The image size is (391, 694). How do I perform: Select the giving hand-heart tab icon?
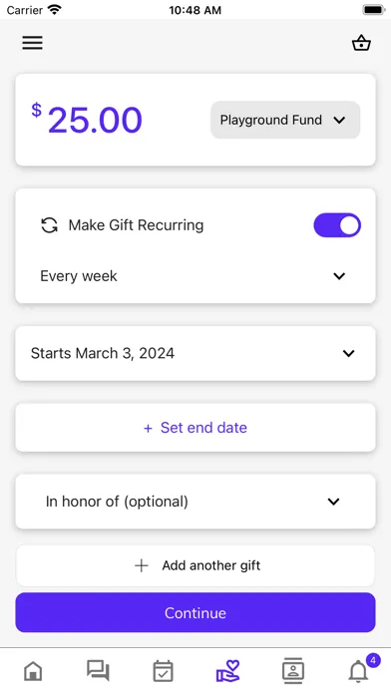click(228, 671)
